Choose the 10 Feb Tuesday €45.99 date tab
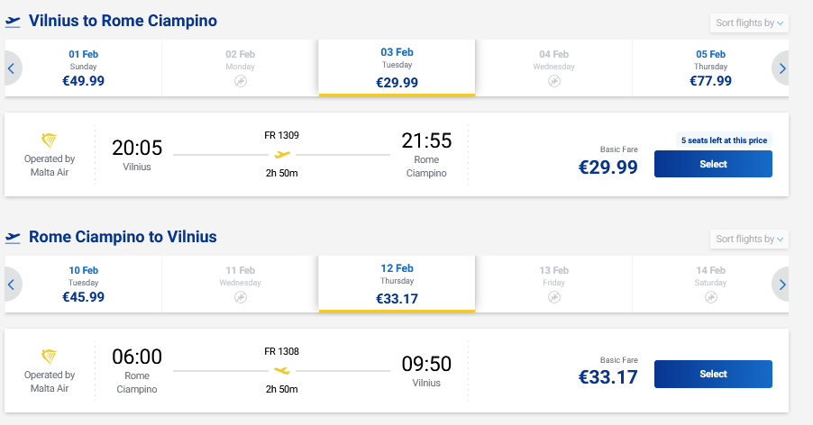 pyautogui.click(x=83, y=285)
